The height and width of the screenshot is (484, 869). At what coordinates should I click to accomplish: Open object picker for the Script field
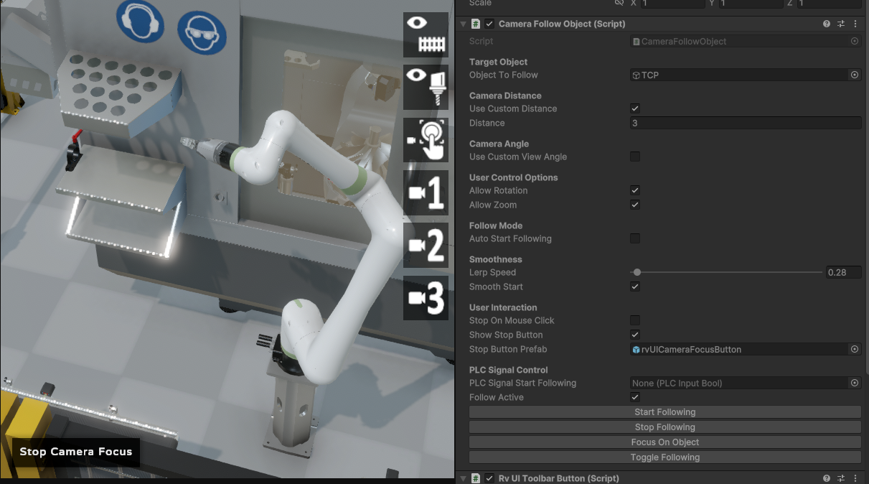pos(855,41)
